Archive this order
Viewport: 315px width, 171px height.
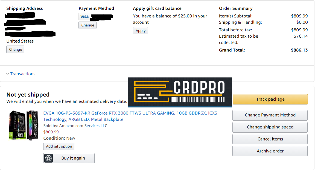(x=270, y=151)
